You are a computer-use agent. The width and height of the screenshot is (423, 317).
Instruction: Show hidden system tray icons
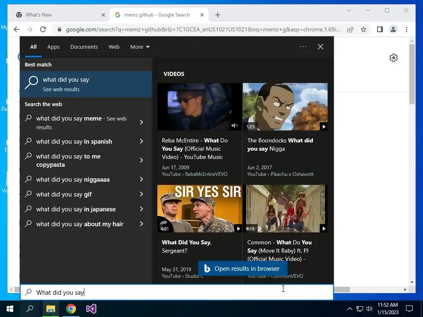coord(349,309)
